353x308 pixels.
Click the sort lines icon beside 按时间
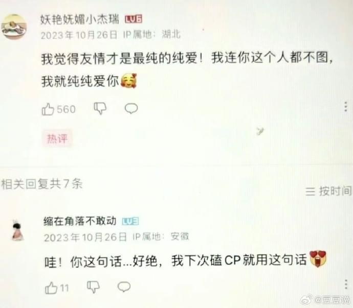310,192
